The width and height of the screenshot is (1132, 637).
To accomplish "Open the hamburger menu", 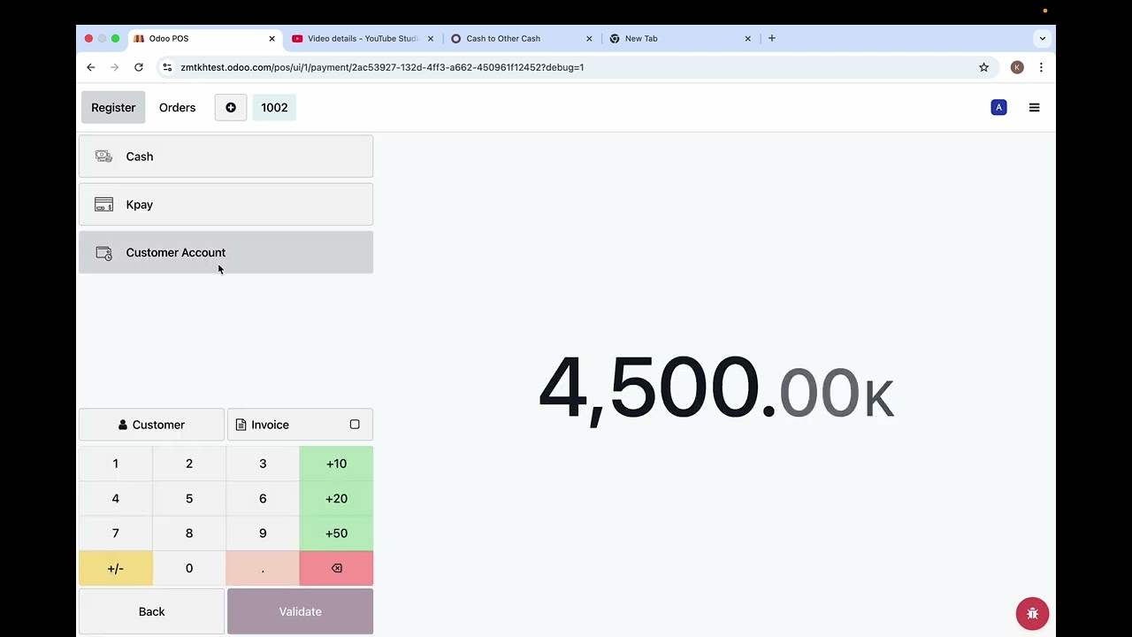I will pyautogui.click(x=1034, y=107).
